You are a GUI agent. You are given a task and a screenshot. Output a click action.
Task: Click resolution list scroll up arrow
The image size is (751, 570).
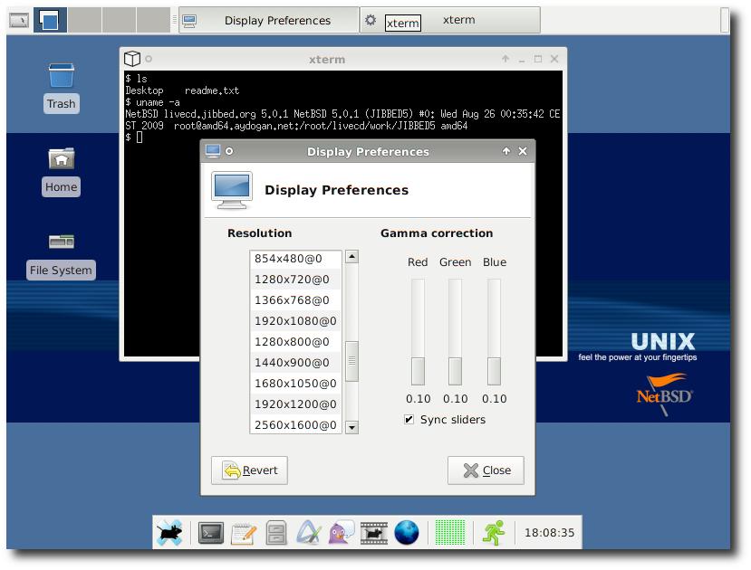[x=352, y=257]
